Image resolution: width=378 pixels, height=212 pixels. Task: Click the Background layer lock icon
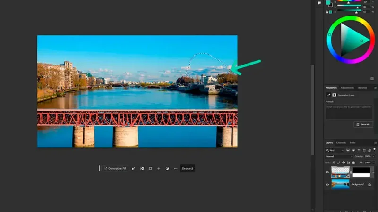(x=369, y=185)
